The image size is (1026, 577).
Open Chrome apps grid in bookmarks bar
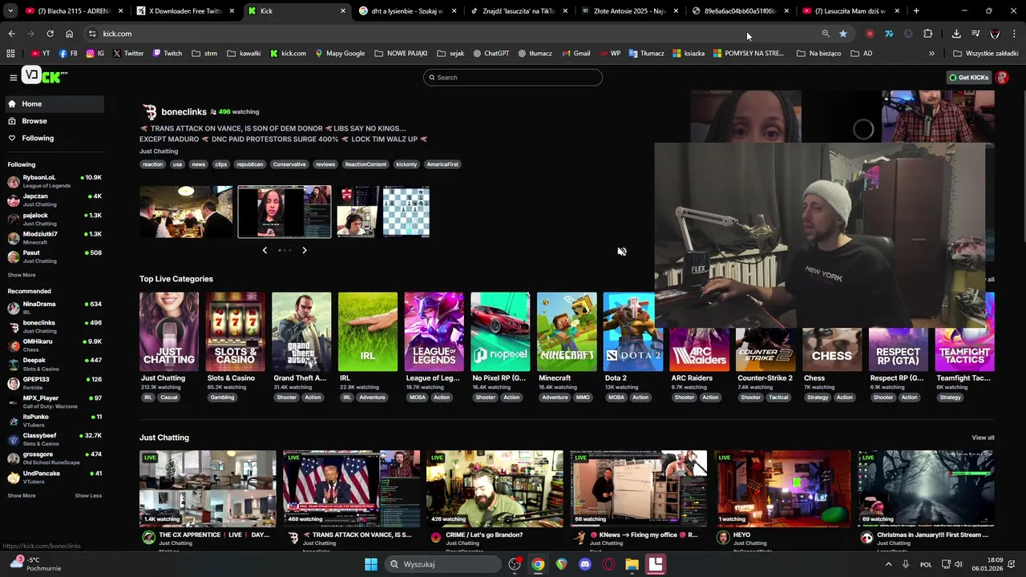(x=10, y=53)
